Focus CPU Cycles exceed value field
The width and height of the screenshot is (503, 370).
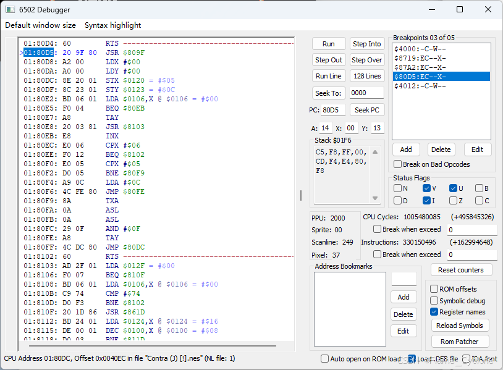(472, 230)
